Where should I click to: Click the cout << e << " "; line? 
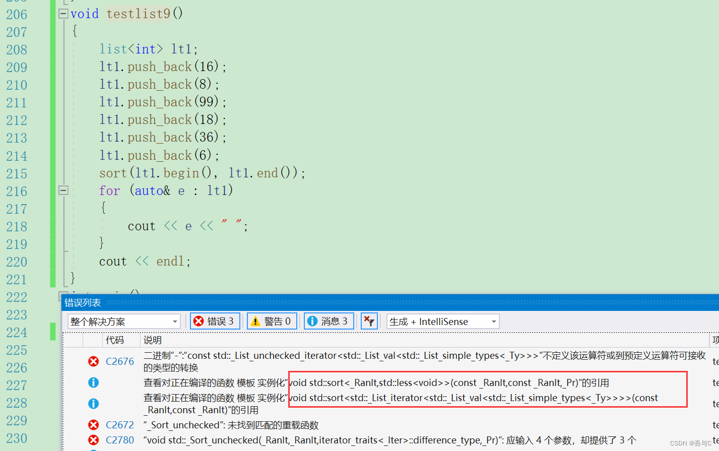[188, 226]
